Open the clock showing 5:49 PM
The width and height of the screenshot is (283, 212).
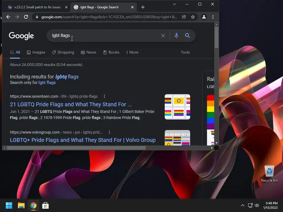pos(270,205)
